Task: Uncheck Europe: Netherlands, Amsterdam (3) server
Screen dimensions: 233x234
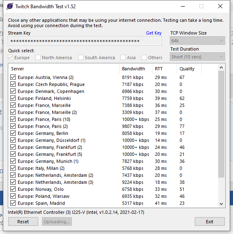Action: (x=13, y=182)
